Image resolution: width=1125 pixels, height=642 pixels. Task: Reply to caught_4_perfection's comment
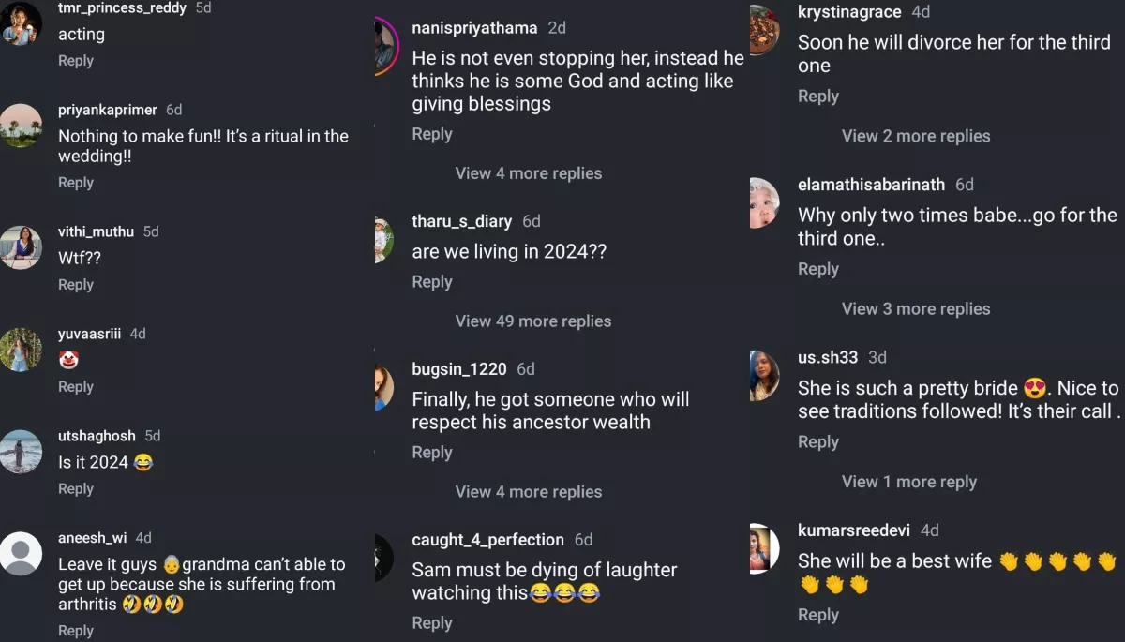(432, 623)
